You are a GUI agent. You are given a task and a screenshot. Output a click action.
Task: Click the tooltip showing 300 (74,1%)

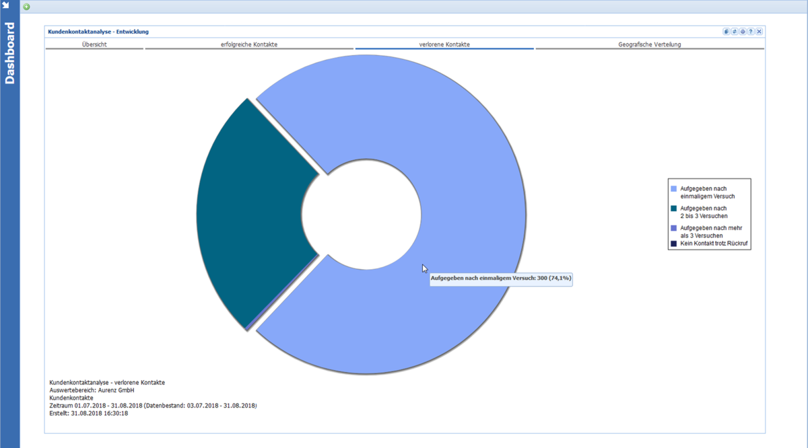pos(501,278)
